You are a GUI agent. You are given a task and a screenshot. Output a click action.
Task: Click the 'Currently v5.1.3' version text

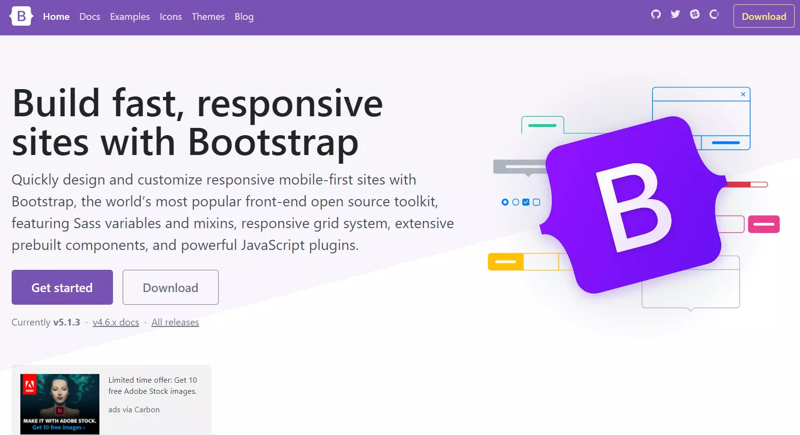tap(46, 322)
